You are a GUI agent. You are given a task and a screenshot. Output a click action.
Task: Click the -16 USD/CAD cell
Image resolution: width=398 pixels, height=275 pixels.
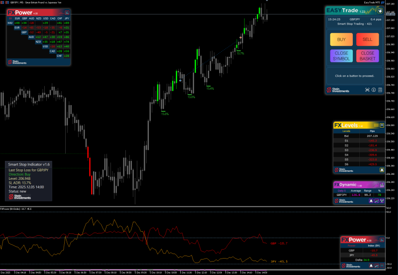52,46
